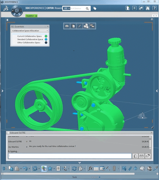Click the plus Add icon in top bar

click(134, 8)
